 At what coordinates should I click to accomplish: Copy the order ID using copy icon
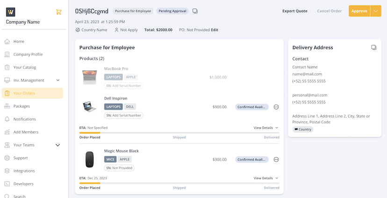point(195,11)
